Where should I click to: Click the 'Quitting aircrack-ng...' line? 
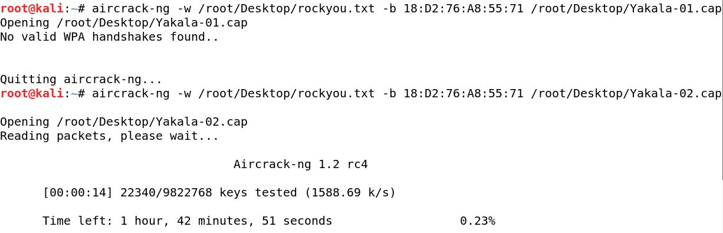(81, 79)
